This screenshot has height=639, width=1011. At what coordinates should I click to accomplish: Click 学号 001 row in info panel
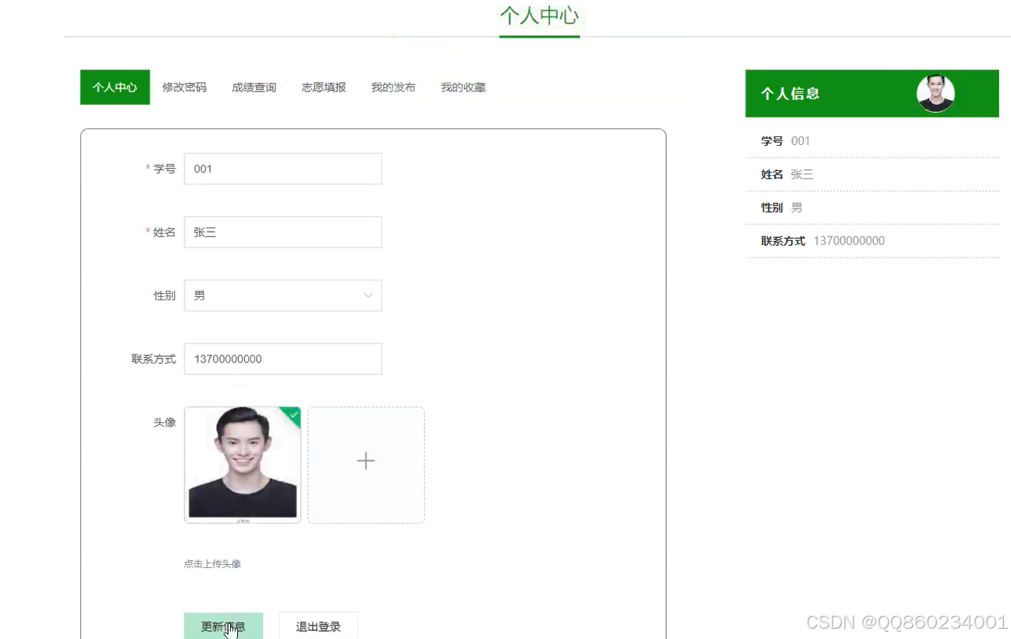(872, 141)
